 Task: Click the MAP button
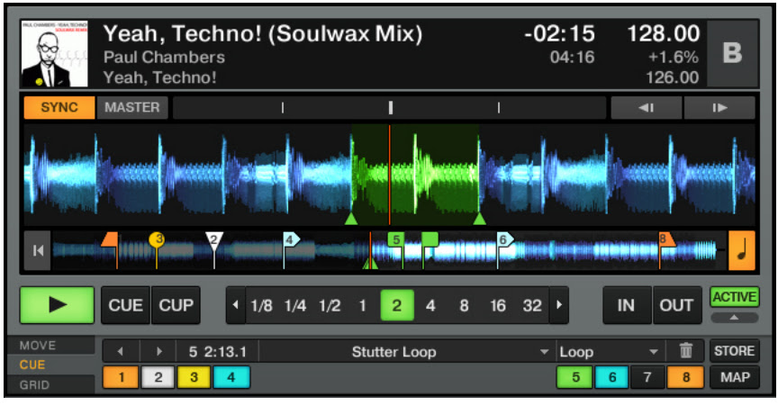click(x=735, y=377)
